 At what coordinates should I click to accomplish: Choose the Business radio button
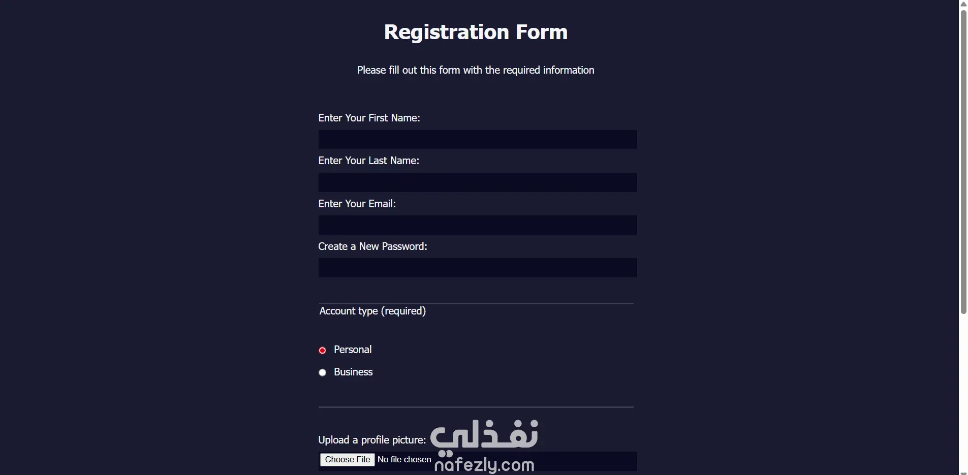[x=322, y=373]
